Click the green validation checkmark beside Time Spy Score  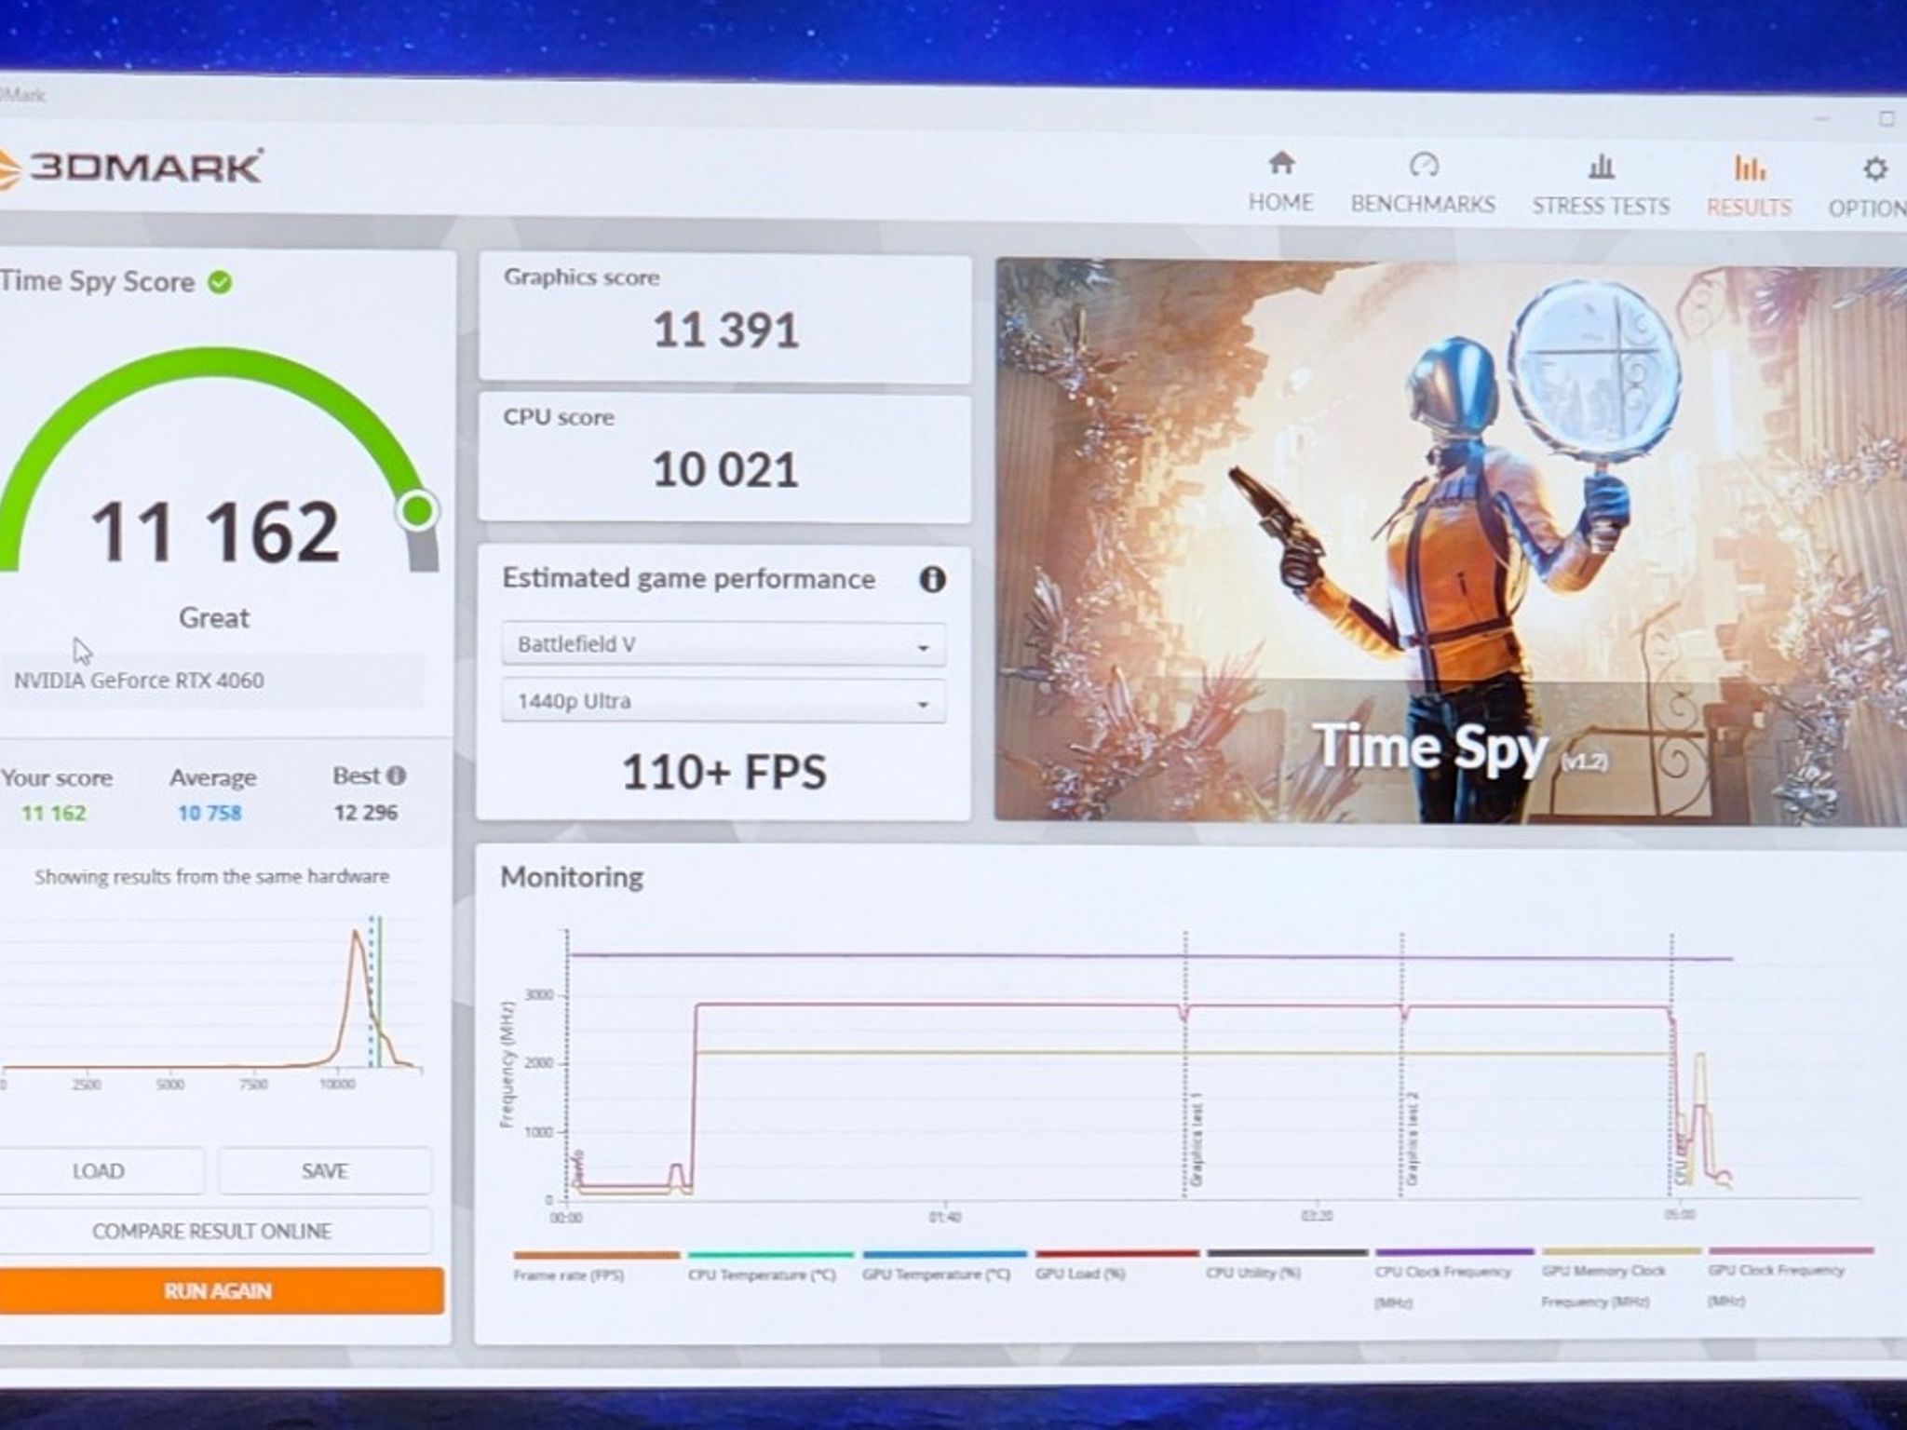tap(220, 282)
